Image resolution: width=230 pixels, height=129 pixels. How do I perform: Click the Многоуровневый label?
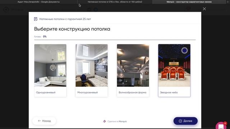point(88,92)
